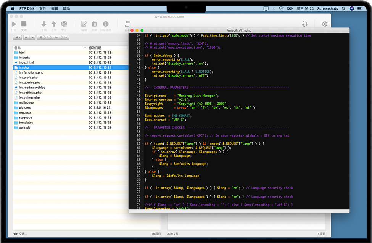
Task: Click the Wi-Fi icon in the menu bar
Action: click(x=281, y=8)
